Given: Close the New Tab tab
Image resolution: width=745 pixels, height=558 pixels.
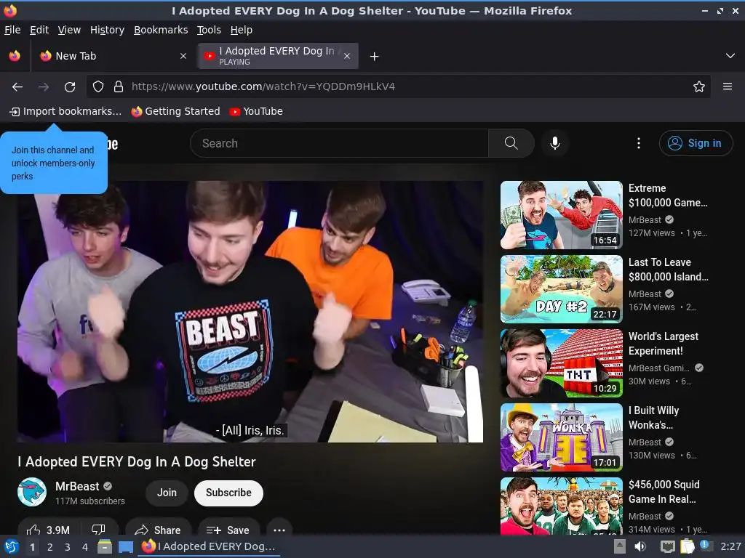Looking at the screenshot, I should tap(183, 56).
